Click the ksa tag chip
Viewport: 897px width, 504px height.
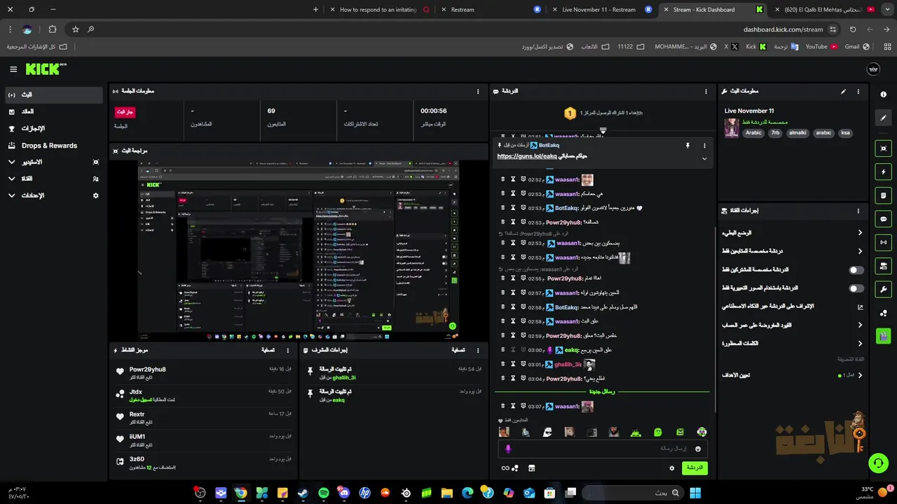point(845,133)
